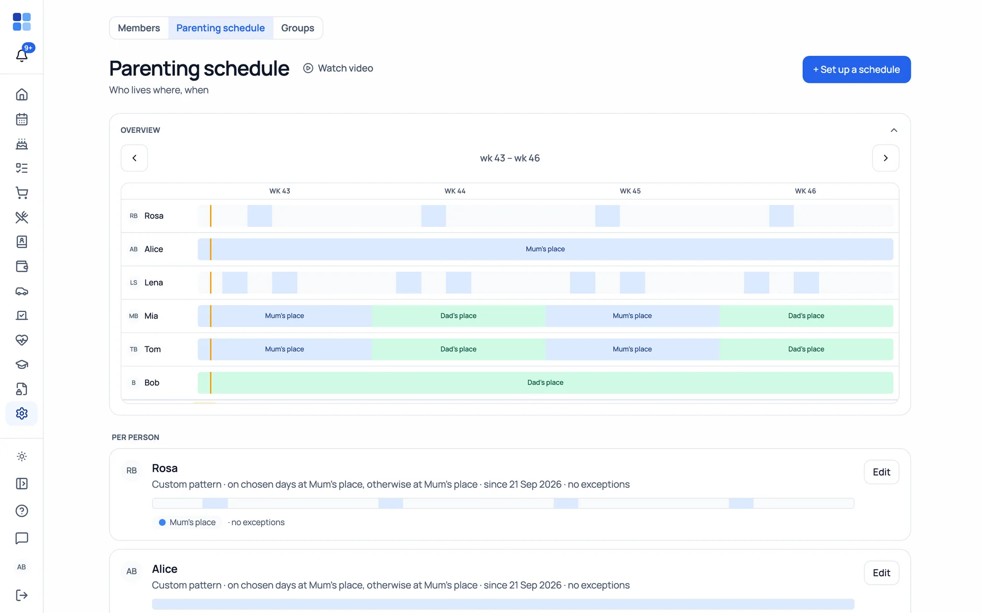Open the checklist tasks icon in sidebar
This screenshot has width=982, height=613.
click(x=22, y=168)
